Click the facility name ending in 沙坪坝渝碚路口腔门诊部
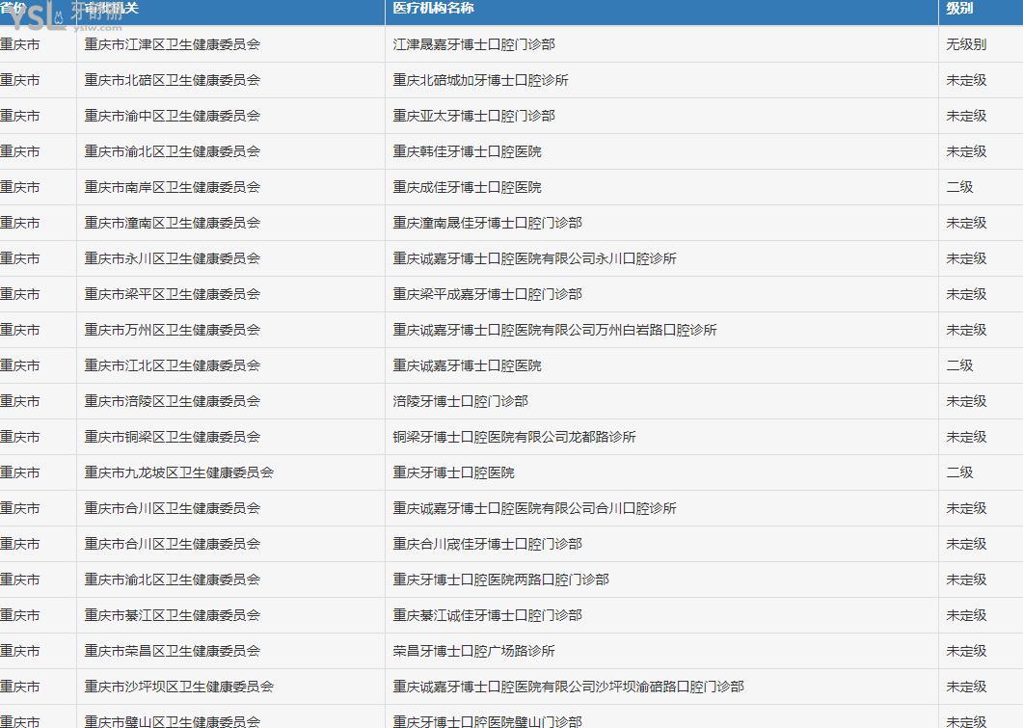1023x728 pixels. pyautogui.click(x=568, y=687)
